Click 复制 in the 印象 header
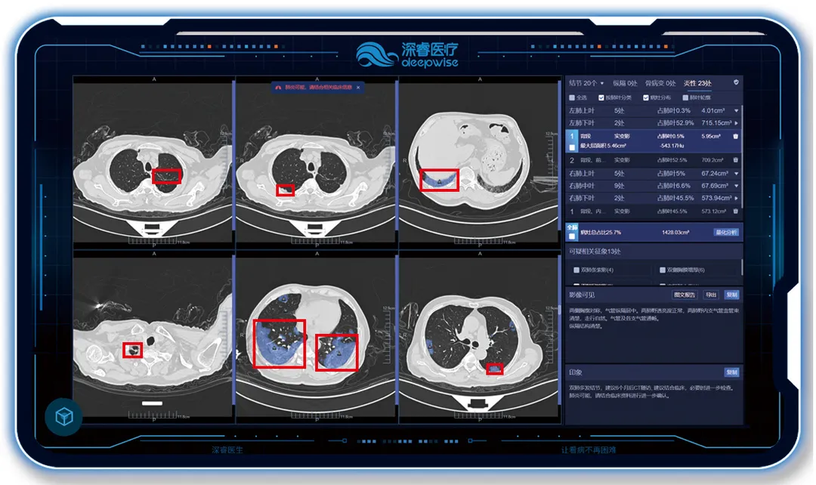Screen dimensions: 816x485 click(x=731, y=372)
